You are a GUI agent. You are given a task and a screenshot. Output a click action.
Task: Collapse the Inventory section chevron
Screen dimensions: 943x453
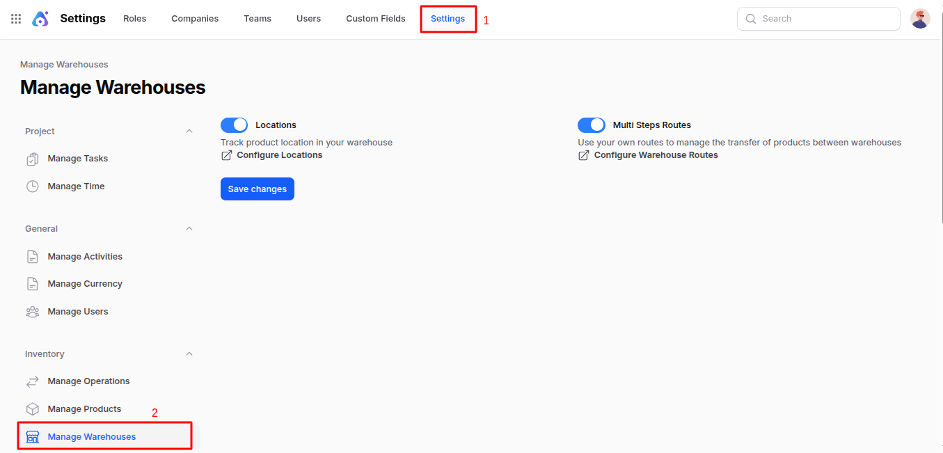click(189, 354)
